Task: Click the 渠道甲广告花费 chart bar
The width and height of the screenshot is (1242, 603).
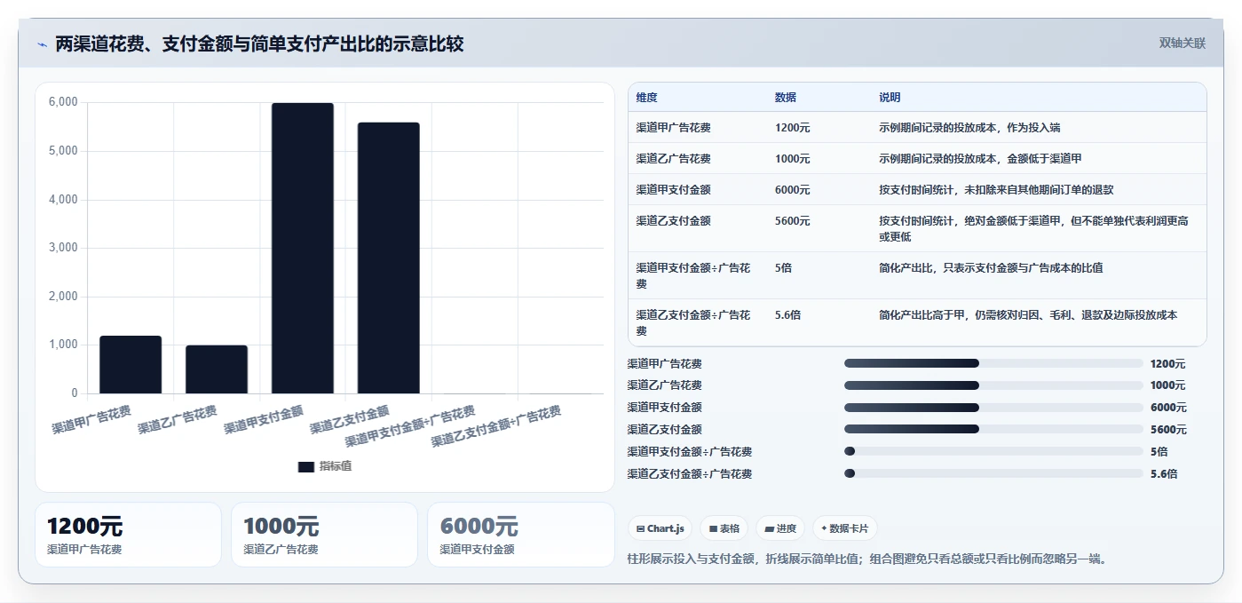Action: (131, 364)
